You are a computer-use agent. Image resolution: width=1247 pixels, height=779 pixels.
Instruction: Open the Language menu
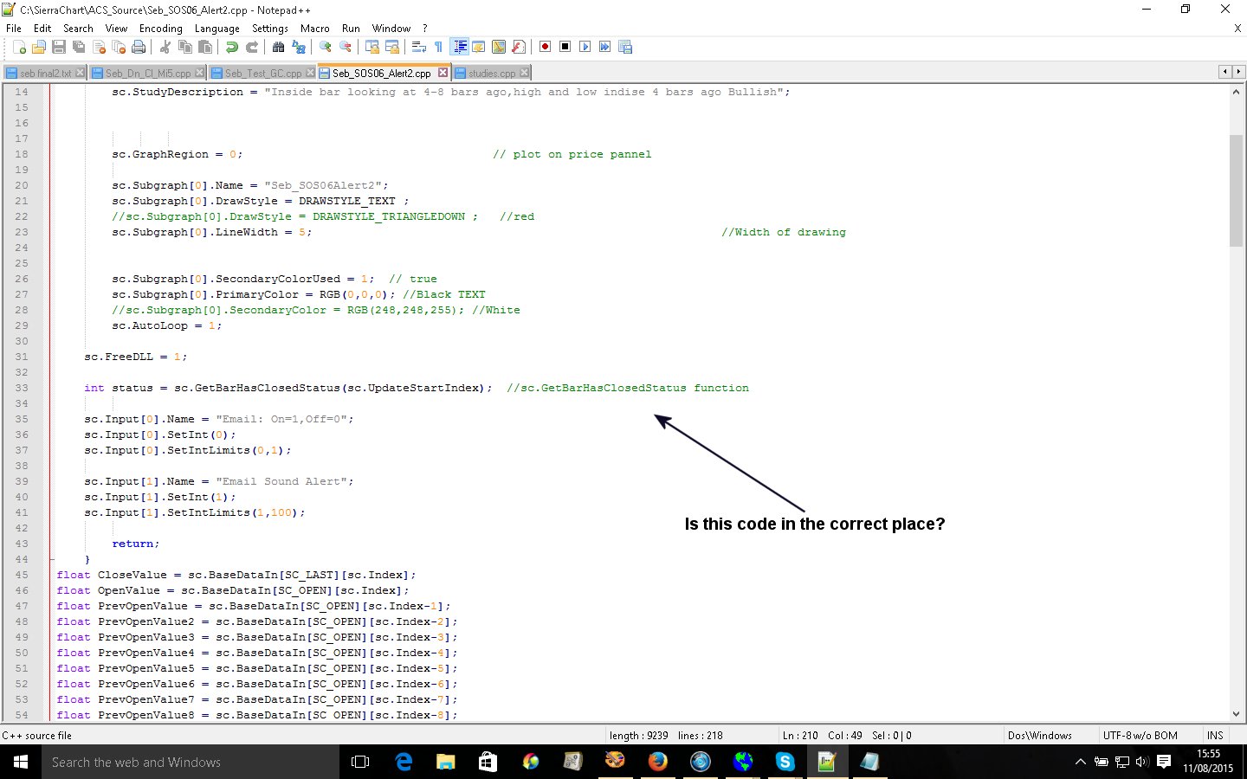pos(216,29)
